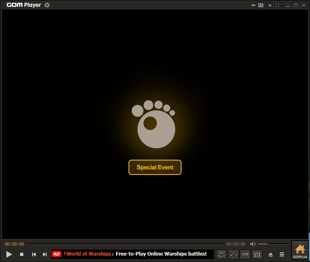Open the settings gear next to GOM Player

47,5
